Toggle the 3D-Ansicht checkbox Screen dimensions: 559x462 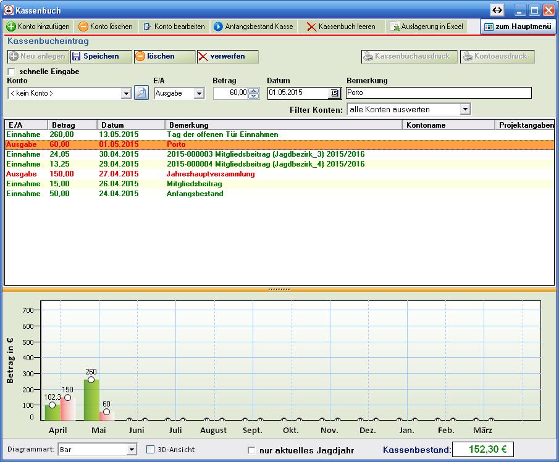tap(150, 450)
